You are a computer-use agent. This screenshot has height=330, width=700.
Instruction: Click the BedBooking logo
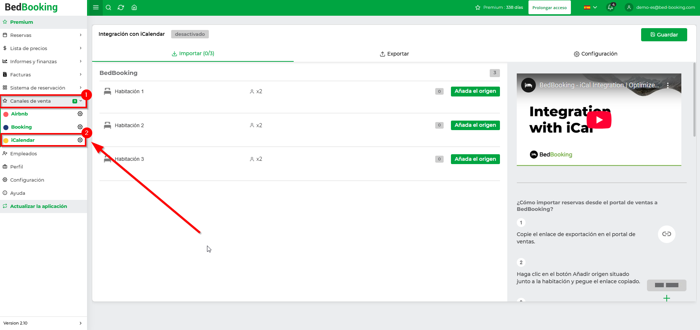31,7
